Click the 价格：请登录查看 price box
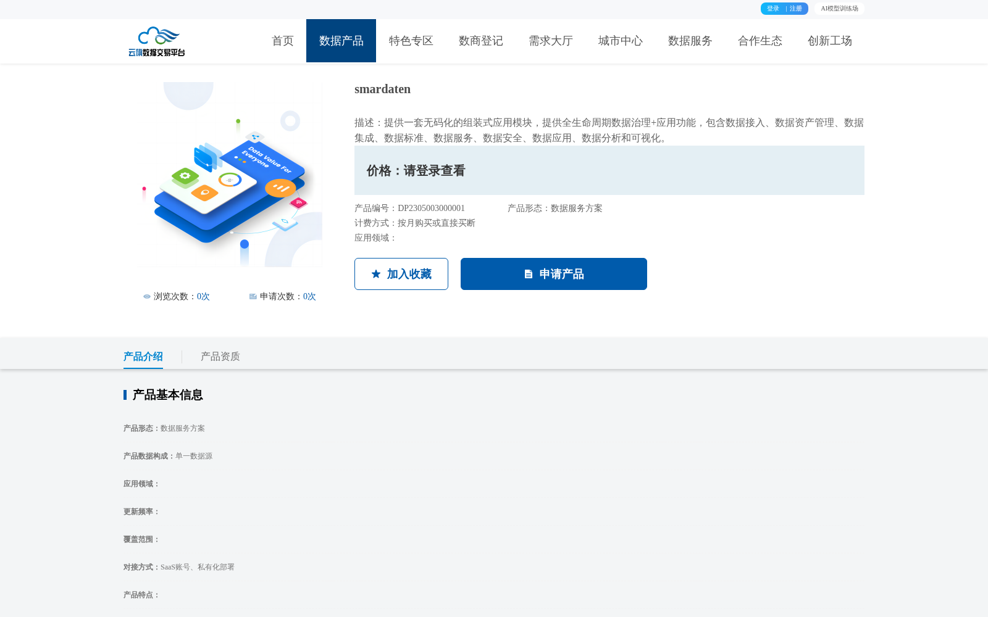This screenshot has width=988, height=617. click(x=609, y=170)
